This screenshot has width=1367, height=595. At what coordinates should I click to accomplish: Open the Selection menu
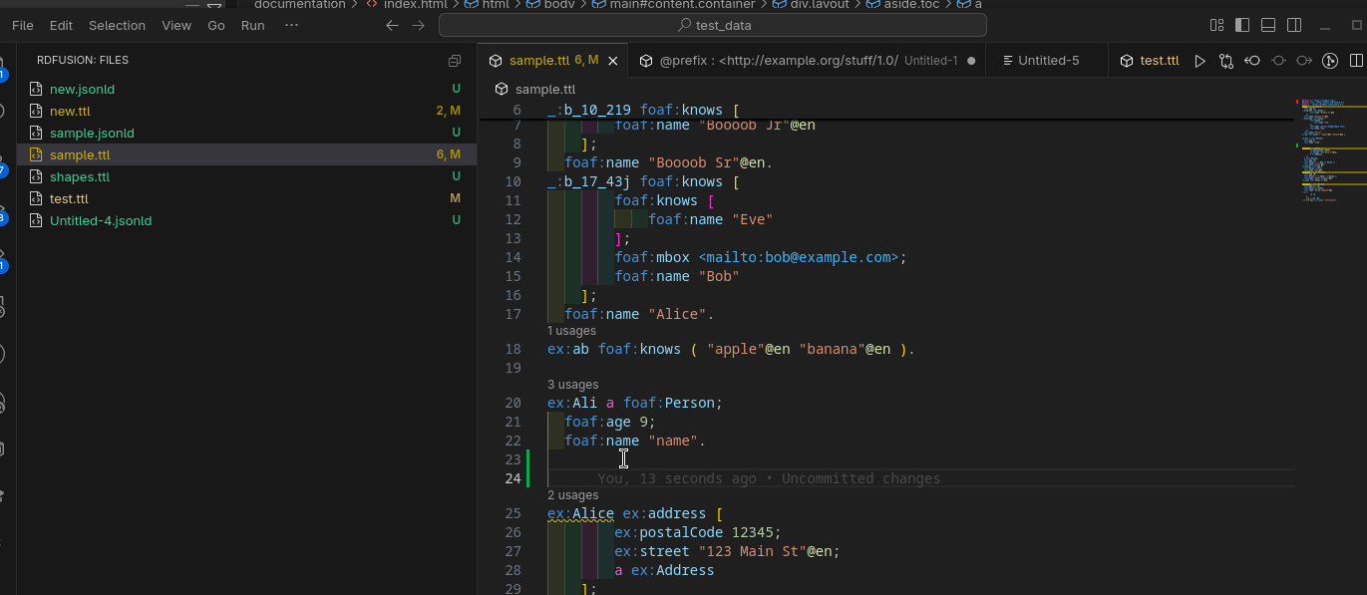(x=117, y=25)
